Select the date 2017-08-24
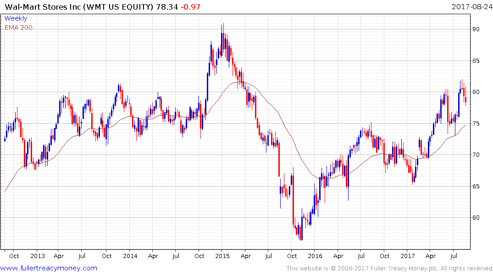 (x=472, y=6)
